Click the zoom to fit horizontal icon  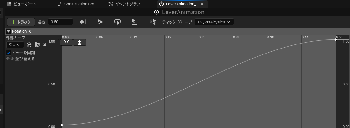(66, 42)
